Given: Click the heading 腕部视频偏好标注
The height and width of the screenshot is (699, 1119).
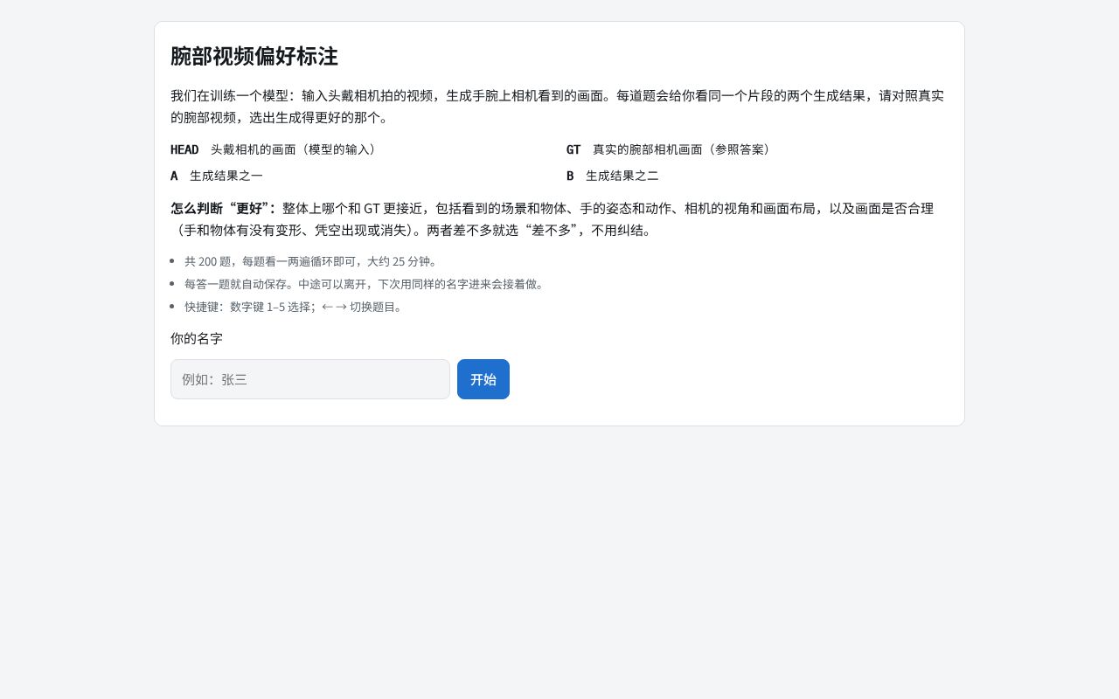Looking at the screenshot, I should pos(254,57).
